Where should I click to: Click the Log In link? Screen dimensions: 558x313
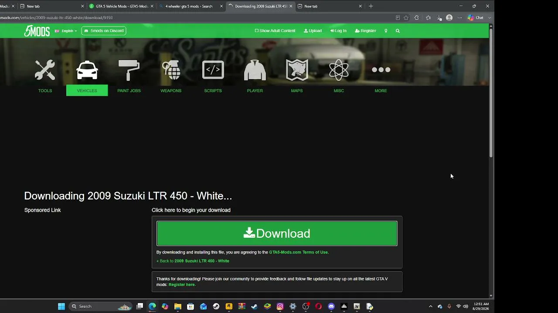(x=338, y=31)
